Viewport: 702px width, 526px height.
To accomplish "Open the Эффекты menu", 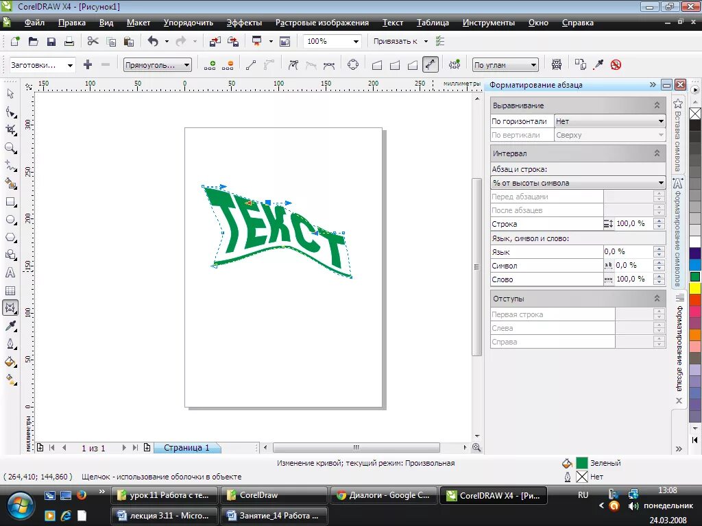I will 244,23.
